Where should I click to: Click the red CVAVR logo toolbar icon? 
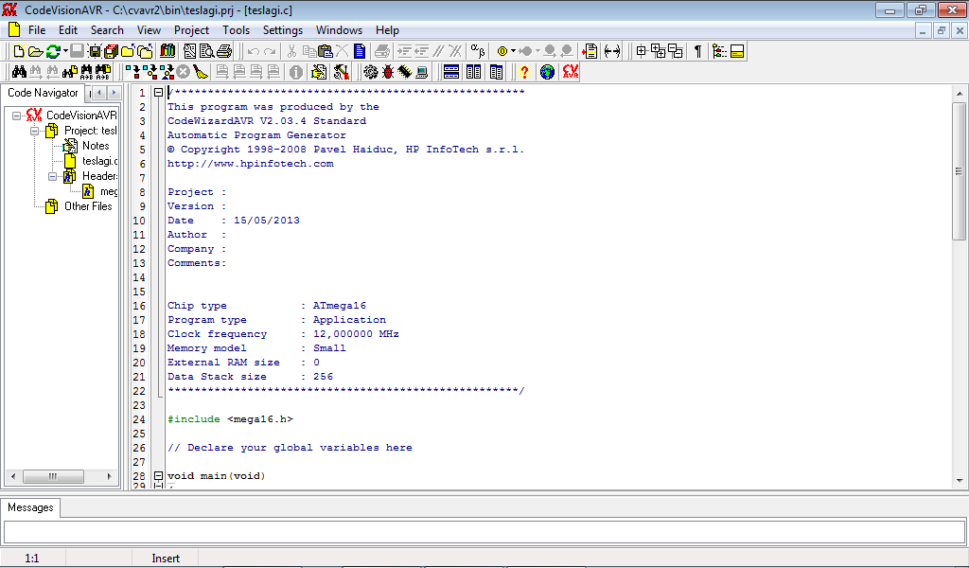pos(571,72)
